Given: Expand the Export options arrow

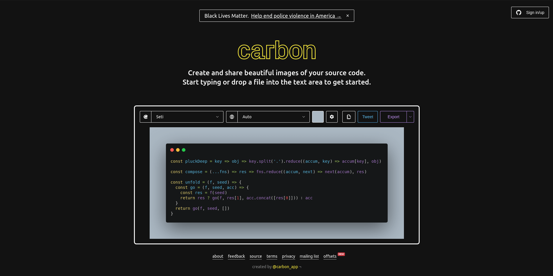Looking at the screenshot, I should coord(410,117).
